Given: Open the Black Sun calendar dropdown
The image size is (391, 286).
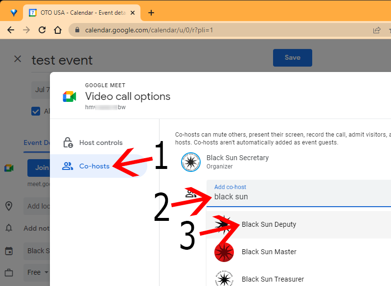Looking at the screenshot, I should point(37,251).
